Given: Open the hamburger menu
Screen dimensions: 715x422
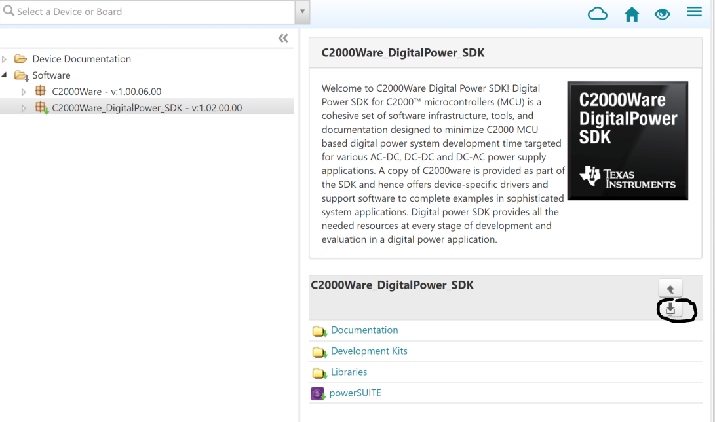Looking at the screenshot, I should coord(694,11).
